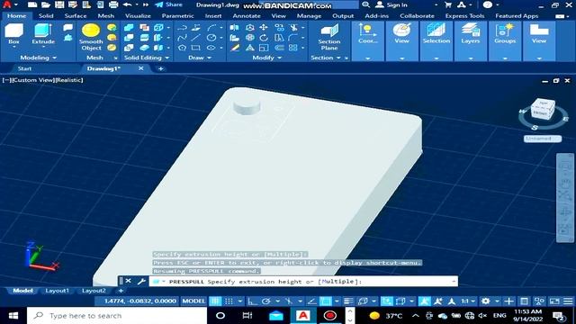Expand the Modify panel
The height and width of the screenshot is (324, 576).
point(266,58)
